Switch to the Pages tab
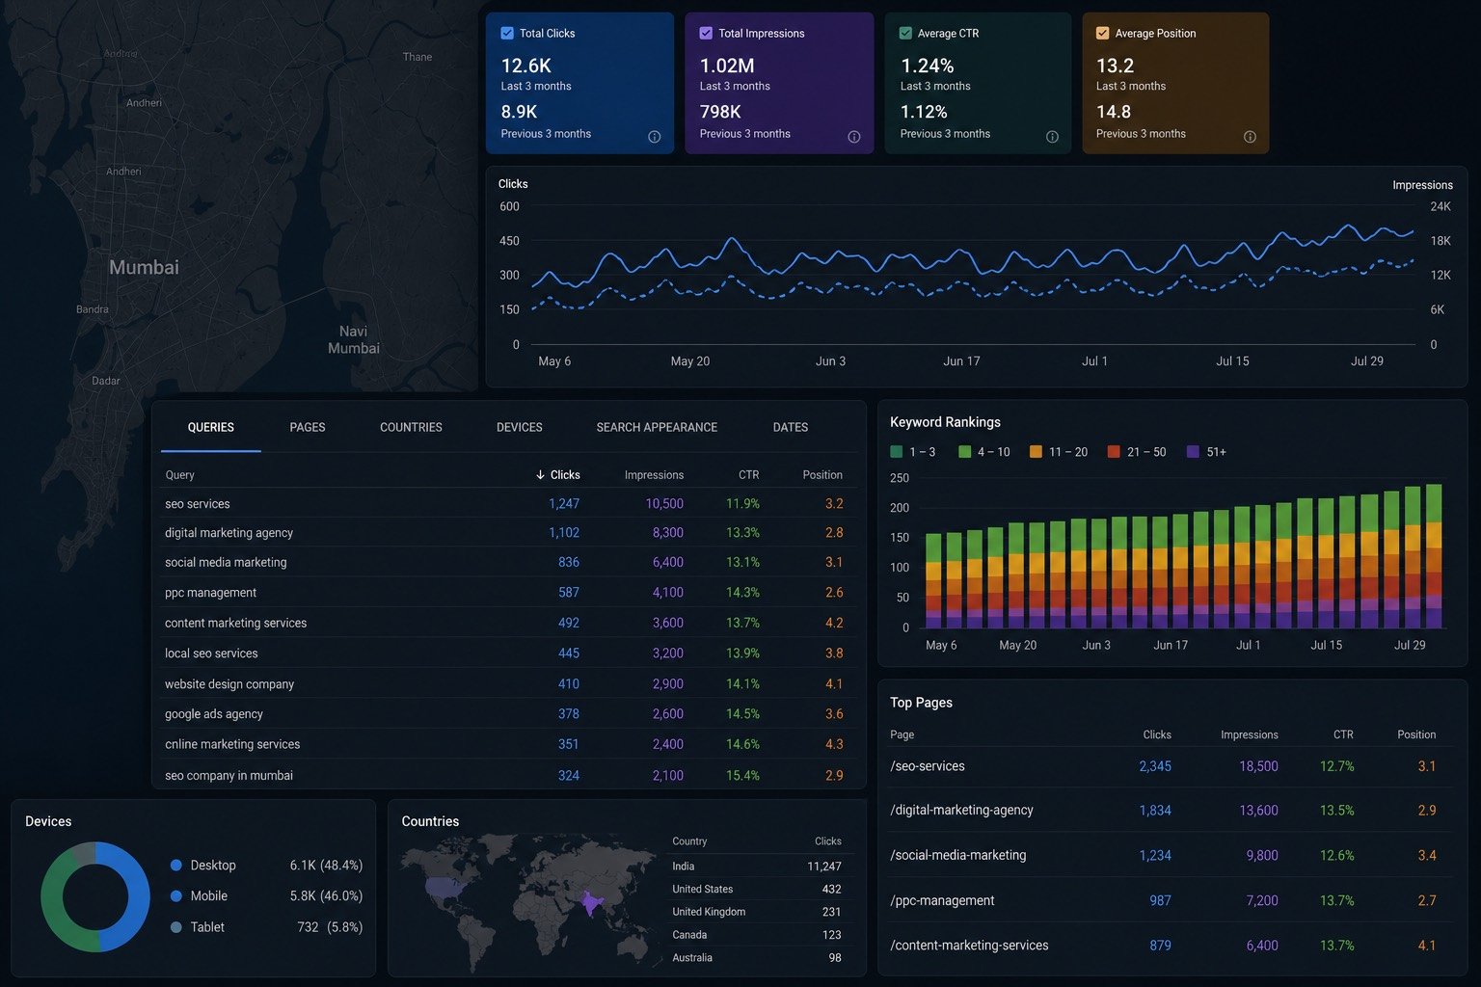This screenshot has height=987, width=1481. [x=308, y=427]
